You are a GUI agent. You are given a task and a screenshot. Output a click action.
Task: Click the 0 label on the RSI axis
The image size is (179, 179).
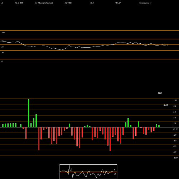[x=2, y=61]
